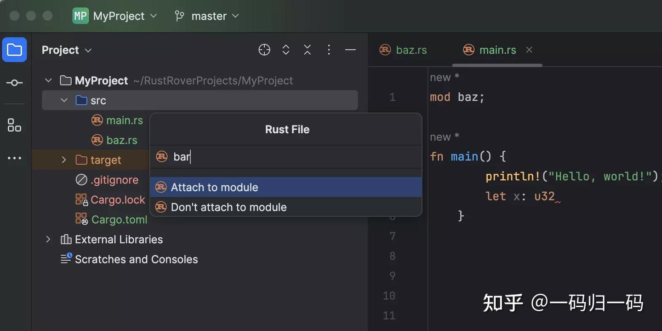Screen dimensions: 662x331
Task: Collapse the src folder
Action: [x=64, y=101]
